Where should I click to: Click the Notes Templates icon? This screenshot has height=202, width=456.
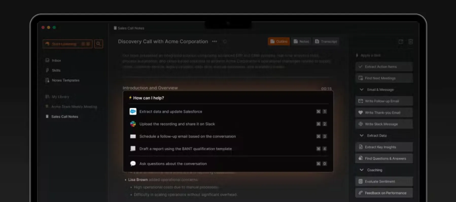47,80
